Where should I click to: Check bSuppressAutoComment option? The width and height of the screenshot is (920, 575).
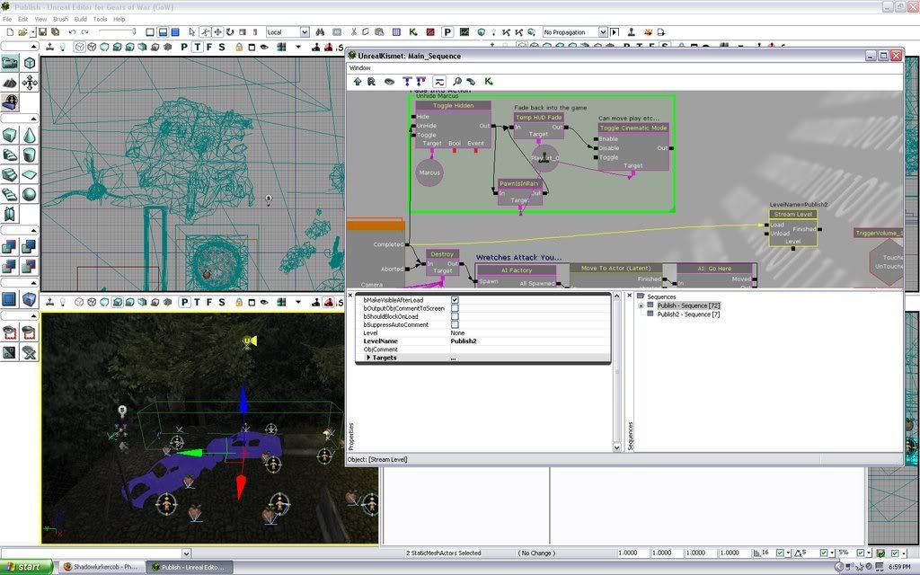click(455, 324)
